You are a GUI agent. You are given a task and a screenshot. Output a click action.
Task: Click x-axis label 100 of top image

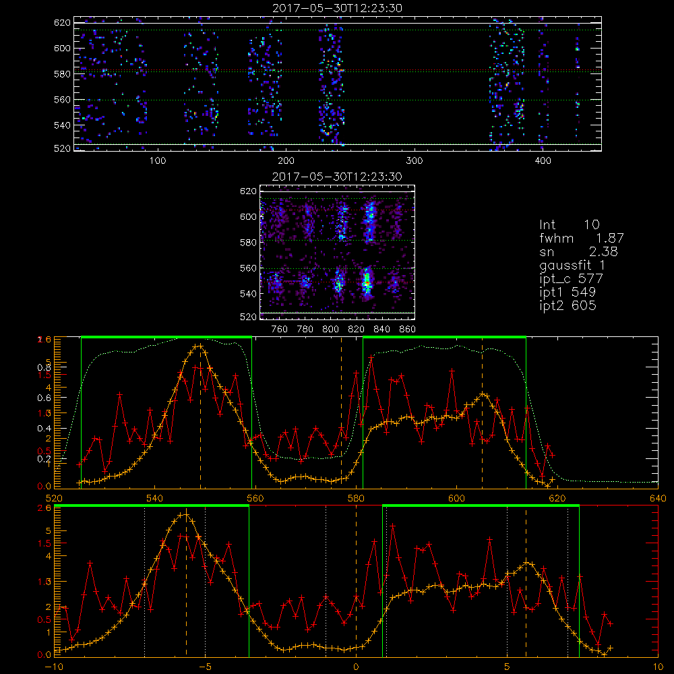pyautogui.click(x=158, y=161)
